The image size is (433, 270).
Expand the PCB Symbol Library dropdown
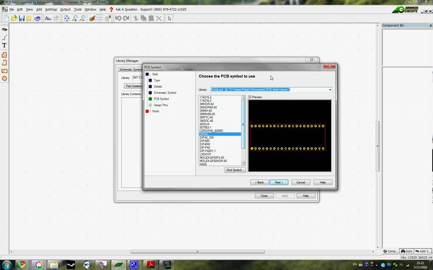pyautogui.click(x=330, y=90)
